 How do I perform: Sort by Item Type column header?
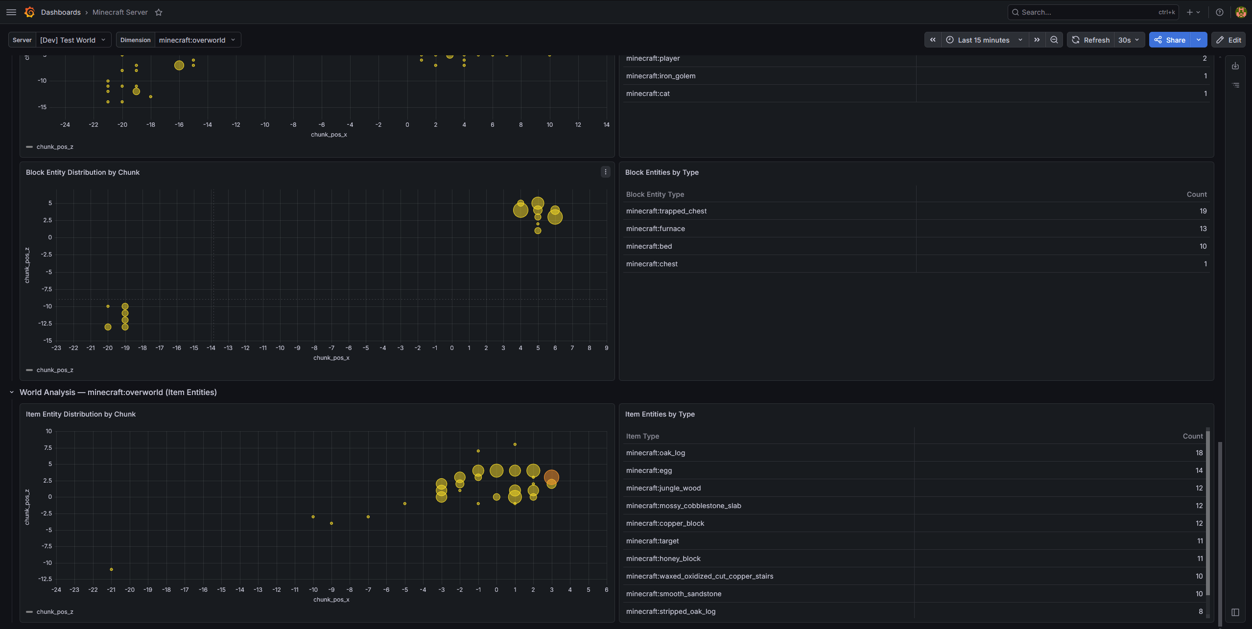[642, 436]
